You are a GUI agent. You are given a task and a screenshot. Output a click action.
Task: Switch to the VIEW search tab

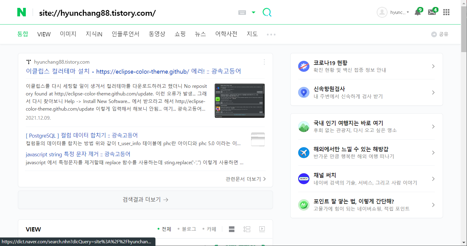(44, 34)
